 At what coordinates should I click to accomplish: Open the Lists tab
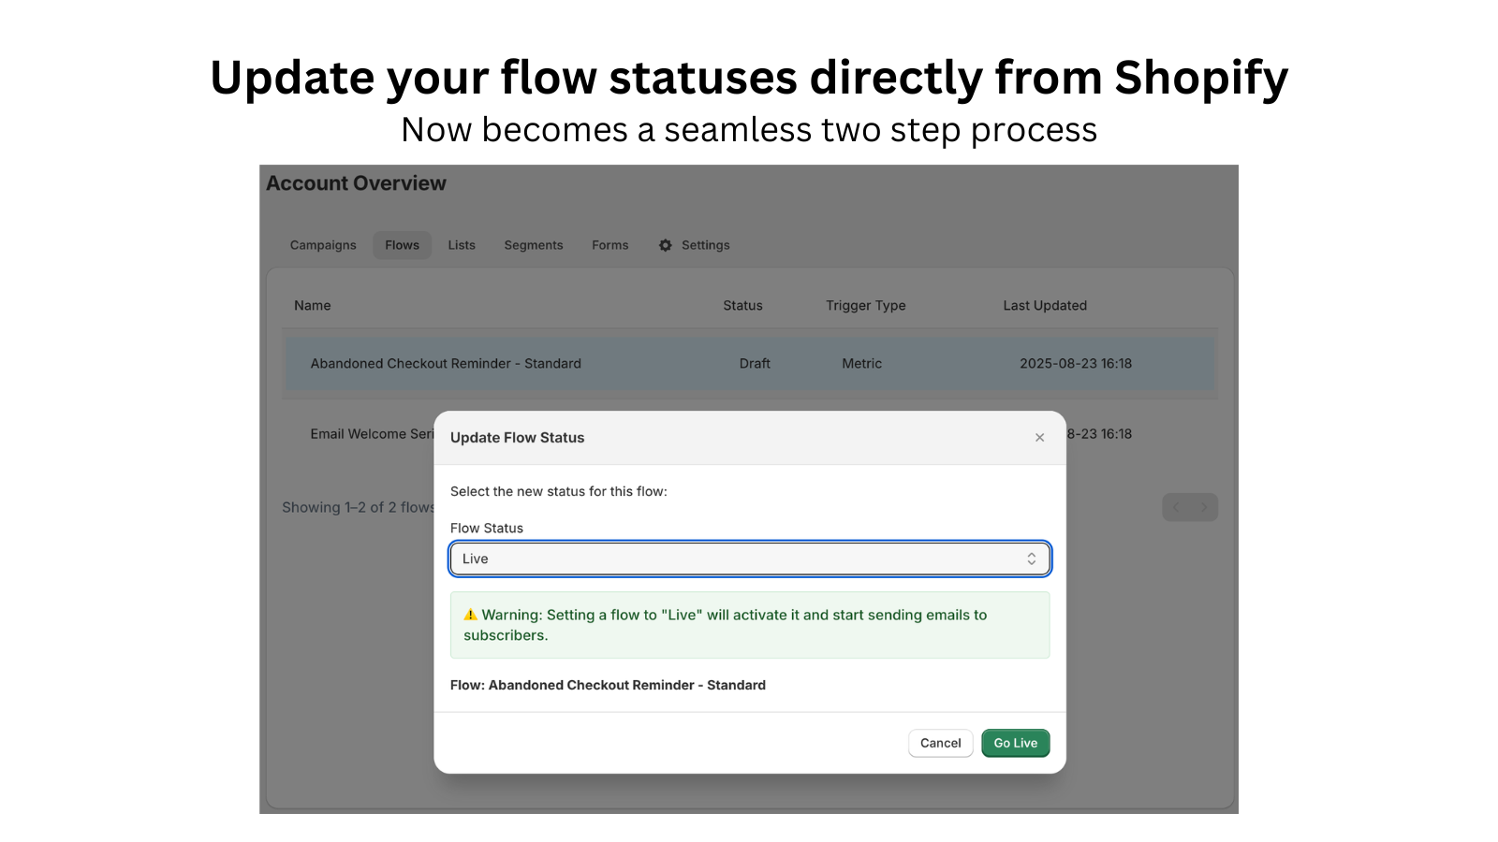(462, 245)
